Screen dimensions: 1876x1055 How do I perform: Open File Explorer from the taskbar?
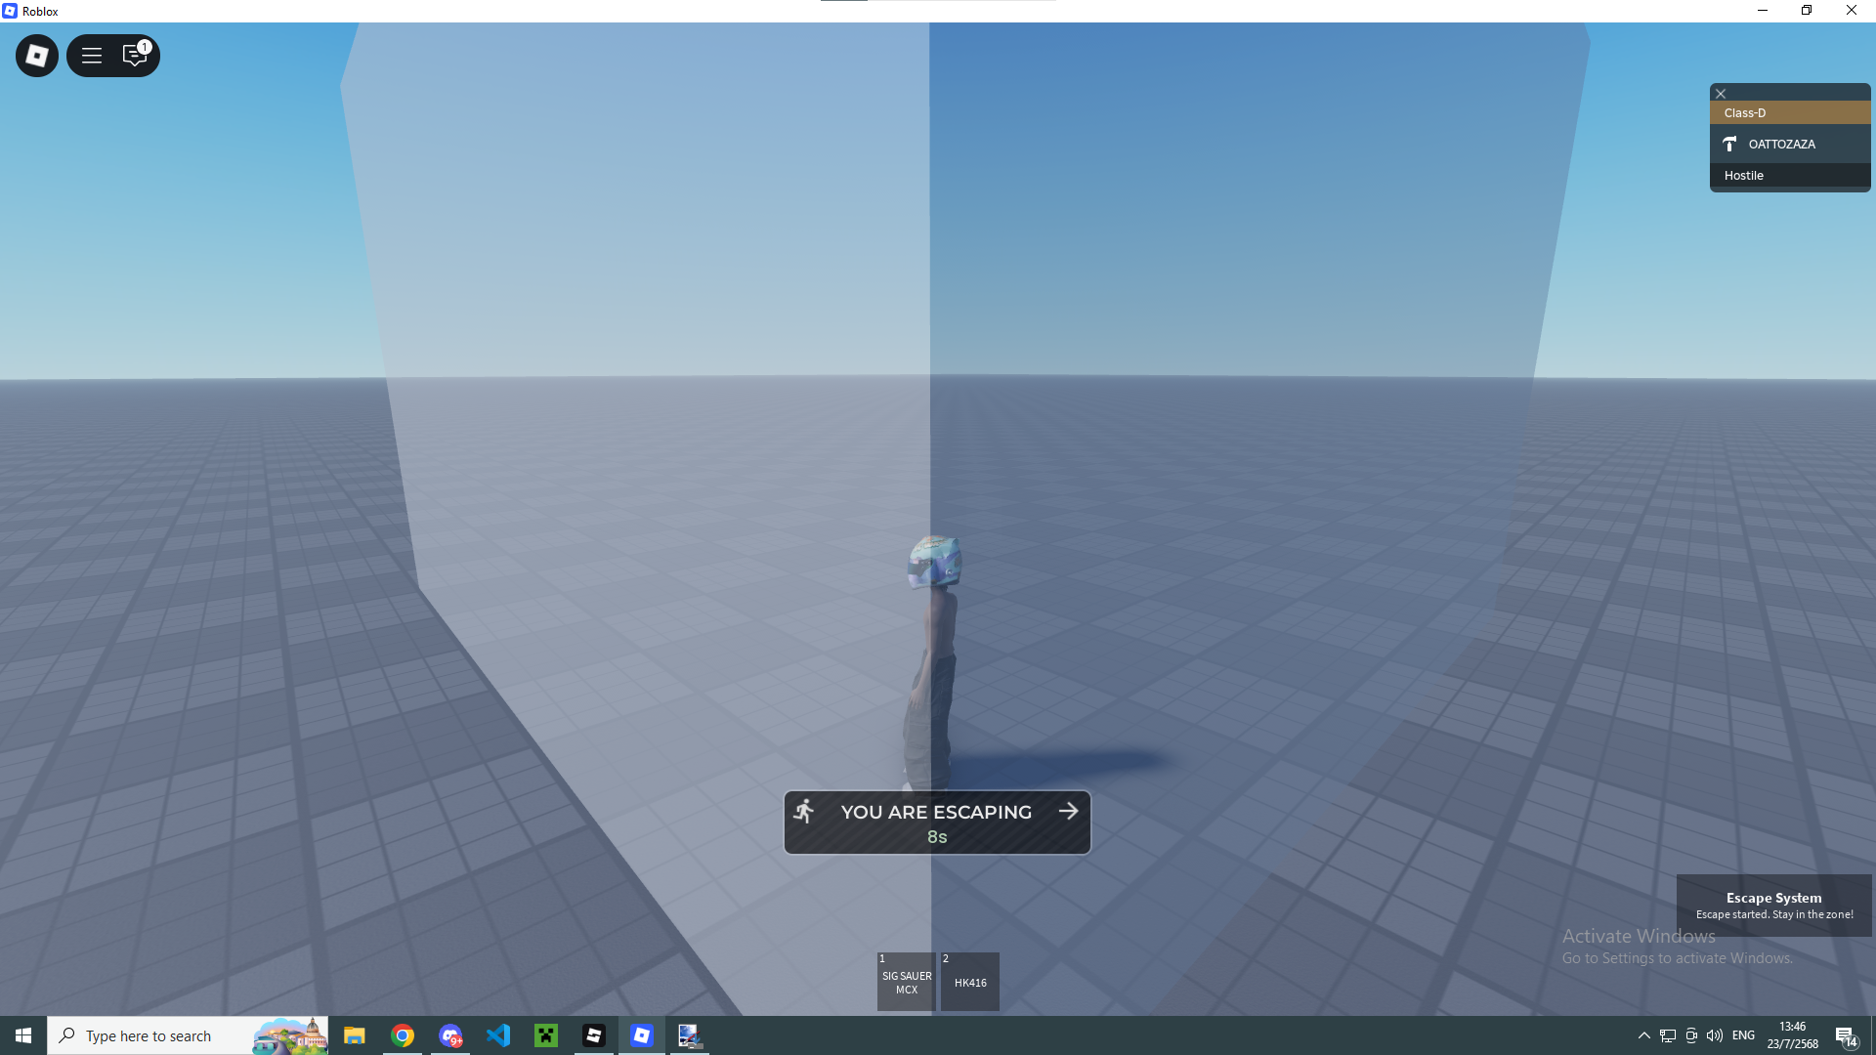pyautogui.click(x=355, y=1035)
